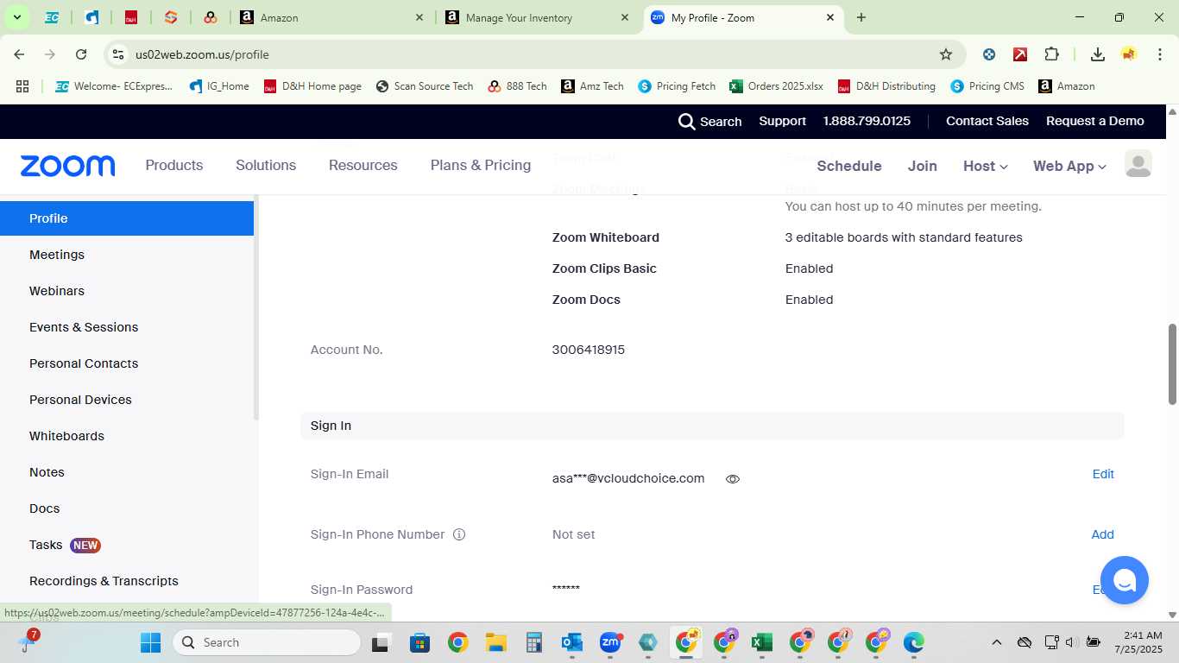This screenshot has height=663, width=1179.
Task: Open the Products menu
Action: click(x=174, y=165)
